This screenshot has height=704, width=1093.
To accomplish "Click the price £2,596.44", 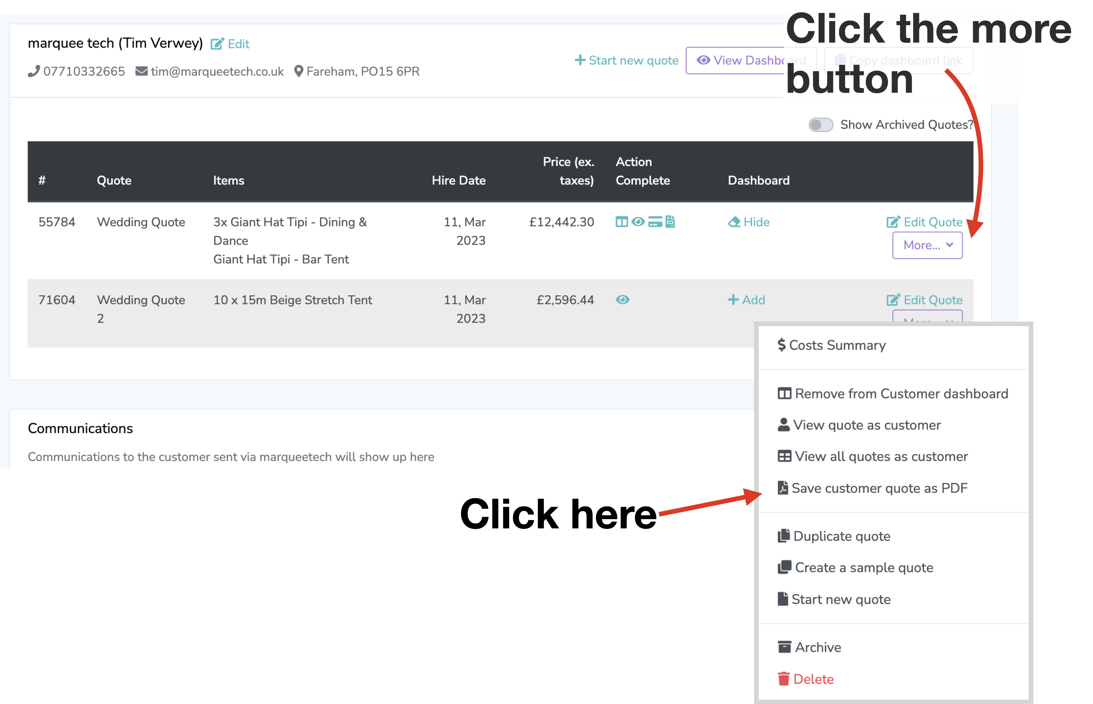I will [x=565, y=300].
